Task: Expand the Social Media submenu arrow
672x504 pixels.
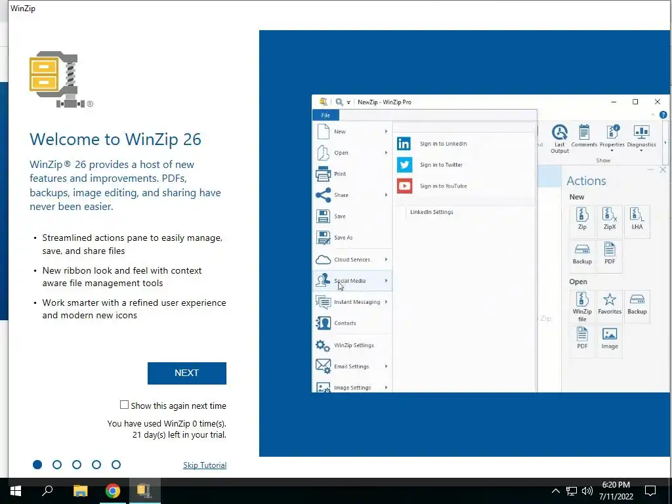Action: [386, 281]
